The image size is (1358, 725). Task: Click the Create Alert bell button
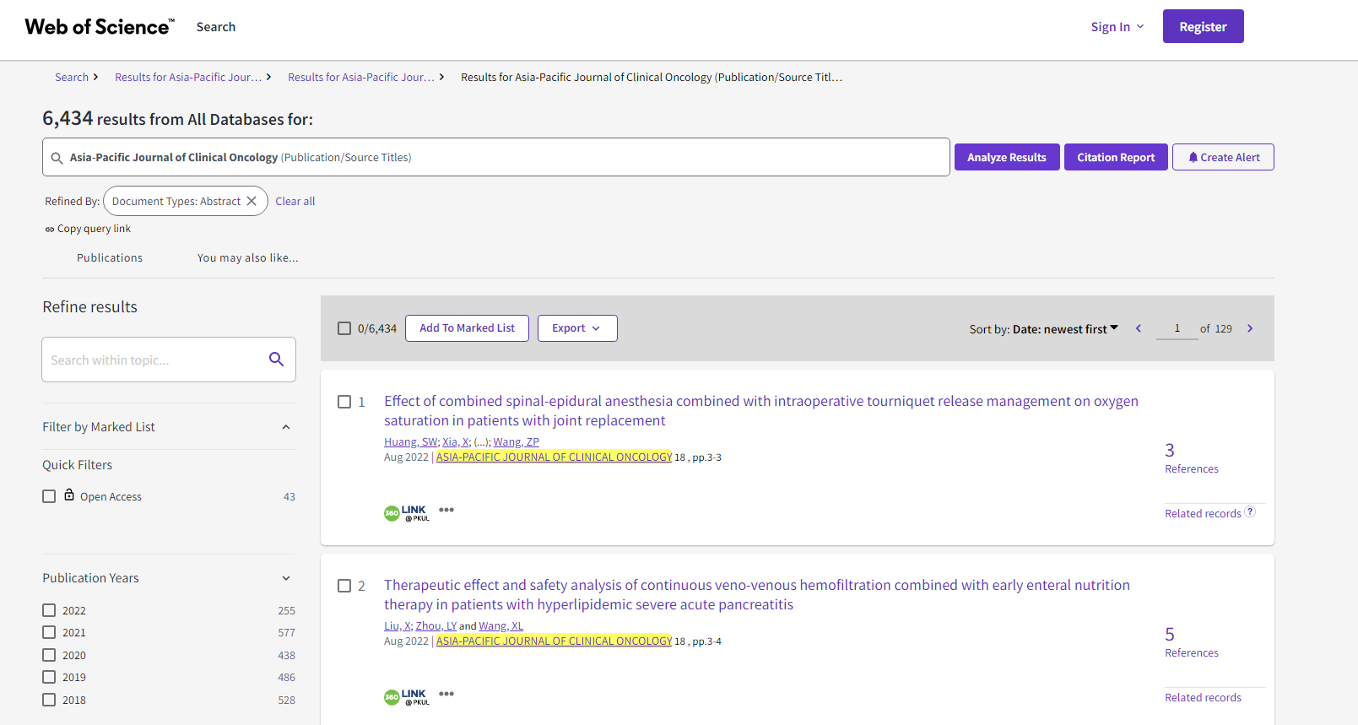pos(1223,157)
